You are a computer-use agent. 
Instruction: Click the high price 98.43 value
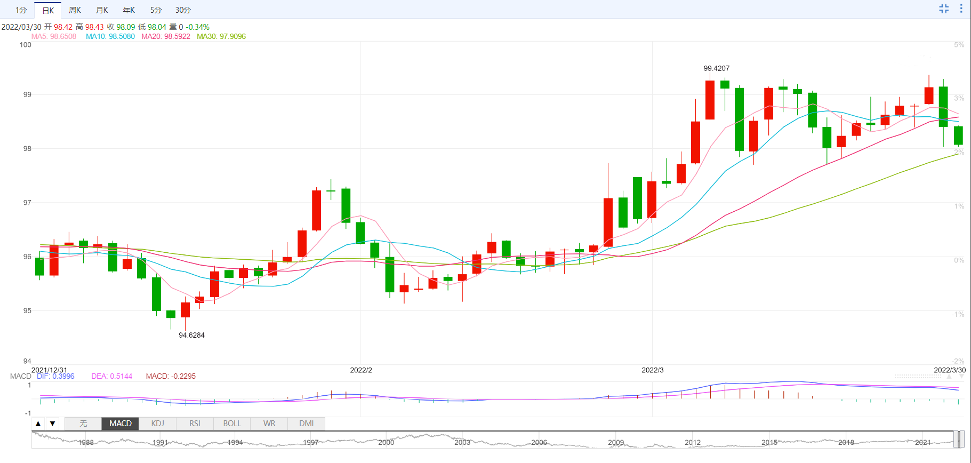(x=94, y=27)
